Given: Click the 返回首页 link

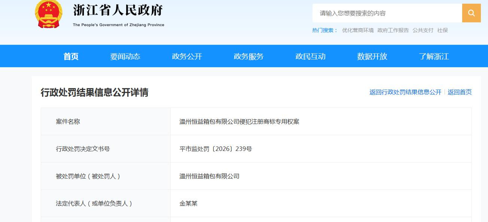Looking at the screenshot, I should pos(460,92).
